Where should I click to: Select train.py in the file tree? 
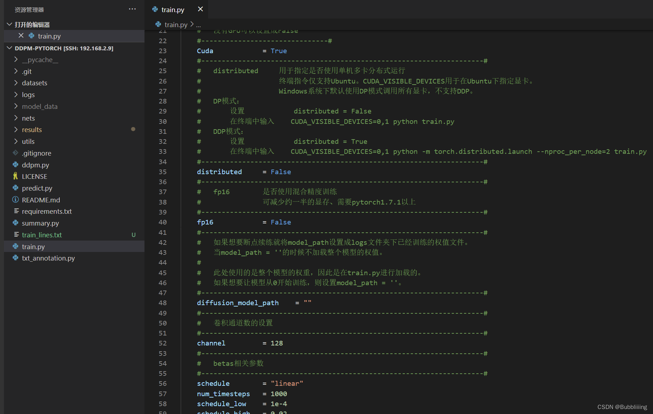[74, 247]
